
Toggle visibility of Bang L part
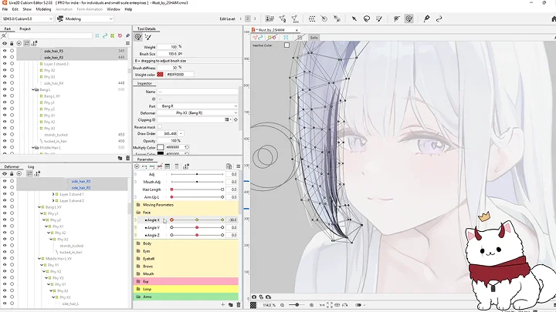5,89
